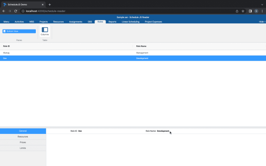The height and width of the screenshot is (166, 266).
Task: View site information icon in address bar
Action: [23, 11]
